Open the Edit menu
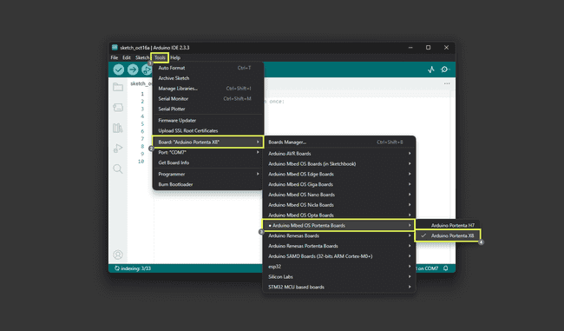Screen dimensions: 564x331 coord(127,57)
